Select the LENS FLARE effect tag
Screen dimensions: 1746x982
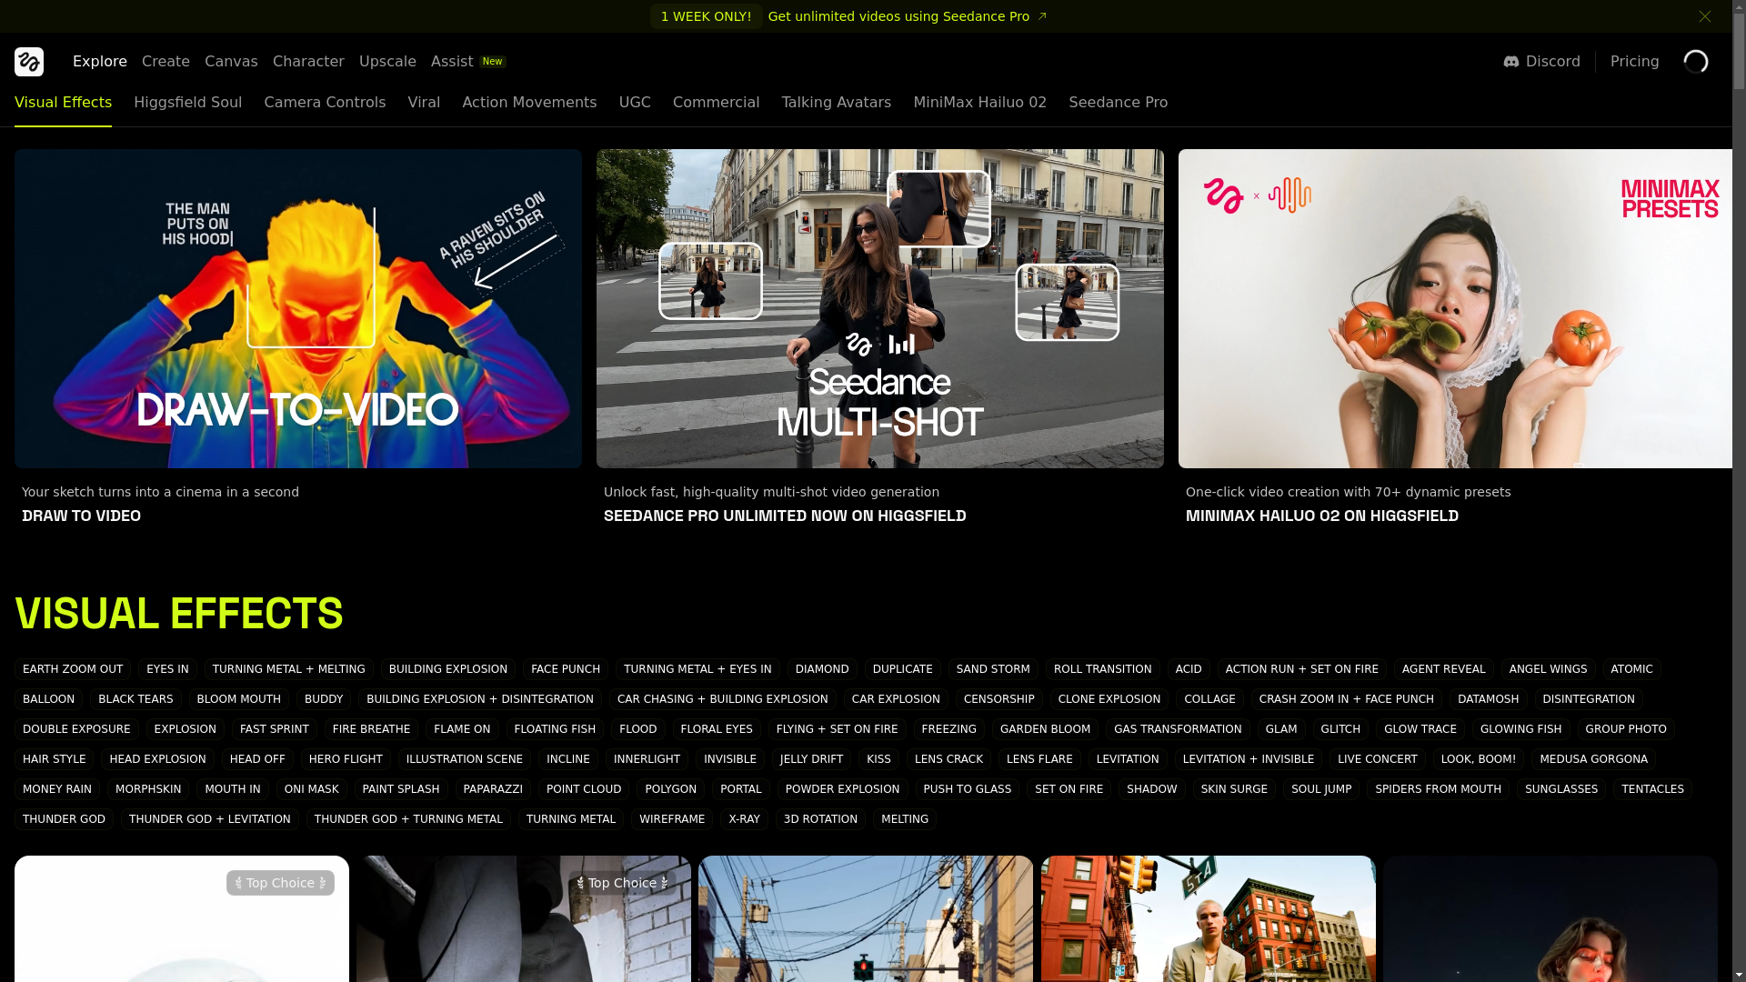tap(1039, 759)
